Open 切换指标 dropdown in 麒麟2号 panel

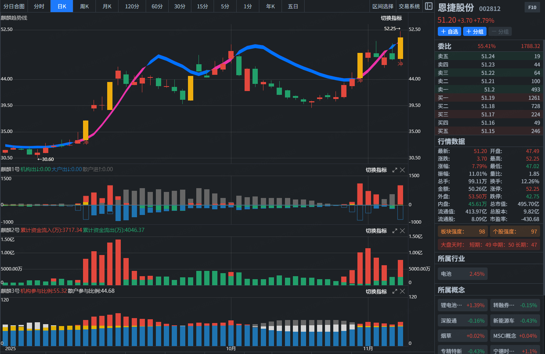pyautogui.click(x=376, y=231)
